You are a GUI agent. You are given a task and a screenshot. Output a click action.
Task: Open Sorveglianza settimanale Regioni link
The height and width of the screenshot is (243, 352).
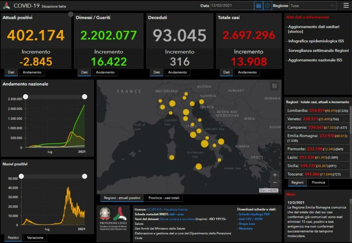pyautogui.click(x=317, y=50)
